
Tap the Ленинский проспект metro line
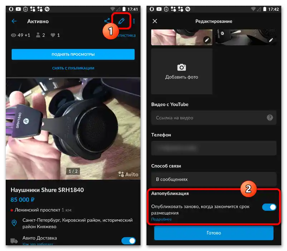[41, 210]
